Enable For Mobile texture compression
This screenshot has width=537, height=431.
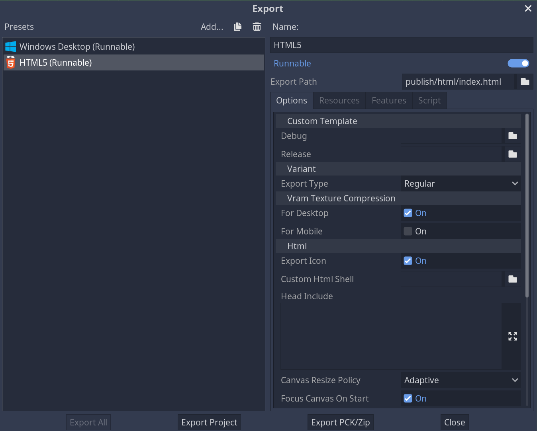coord(408,231)
